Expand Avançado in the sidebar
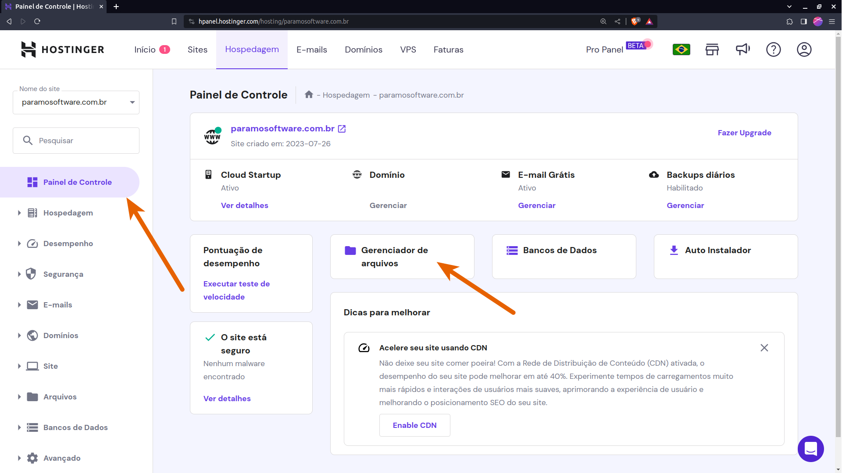 coord(19,458)
